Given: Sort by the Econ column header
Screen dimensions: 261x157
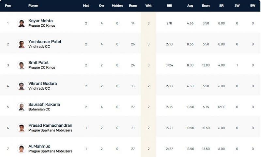Looking at the screenshot, I should pyautogui.click(x=206, y=6).
